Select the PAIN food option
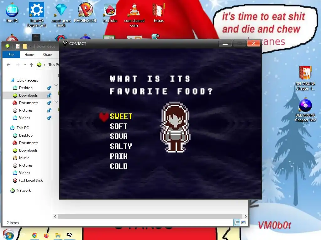Viewport: 321px width, 240px height. coord(119,156)
